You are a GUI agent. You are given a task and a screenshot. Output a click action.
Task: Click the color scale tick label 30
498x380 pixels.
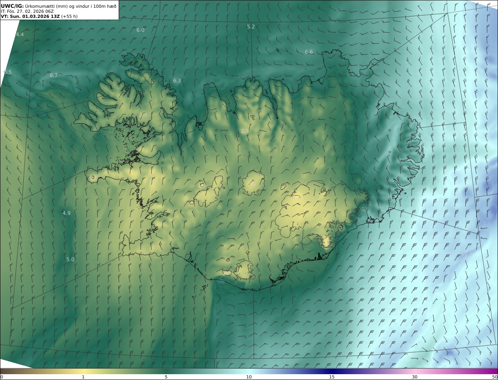[415, 377]
